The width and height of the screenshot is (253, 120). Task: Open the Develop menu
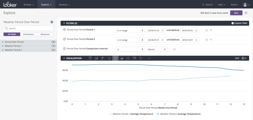tap(64, 5)
